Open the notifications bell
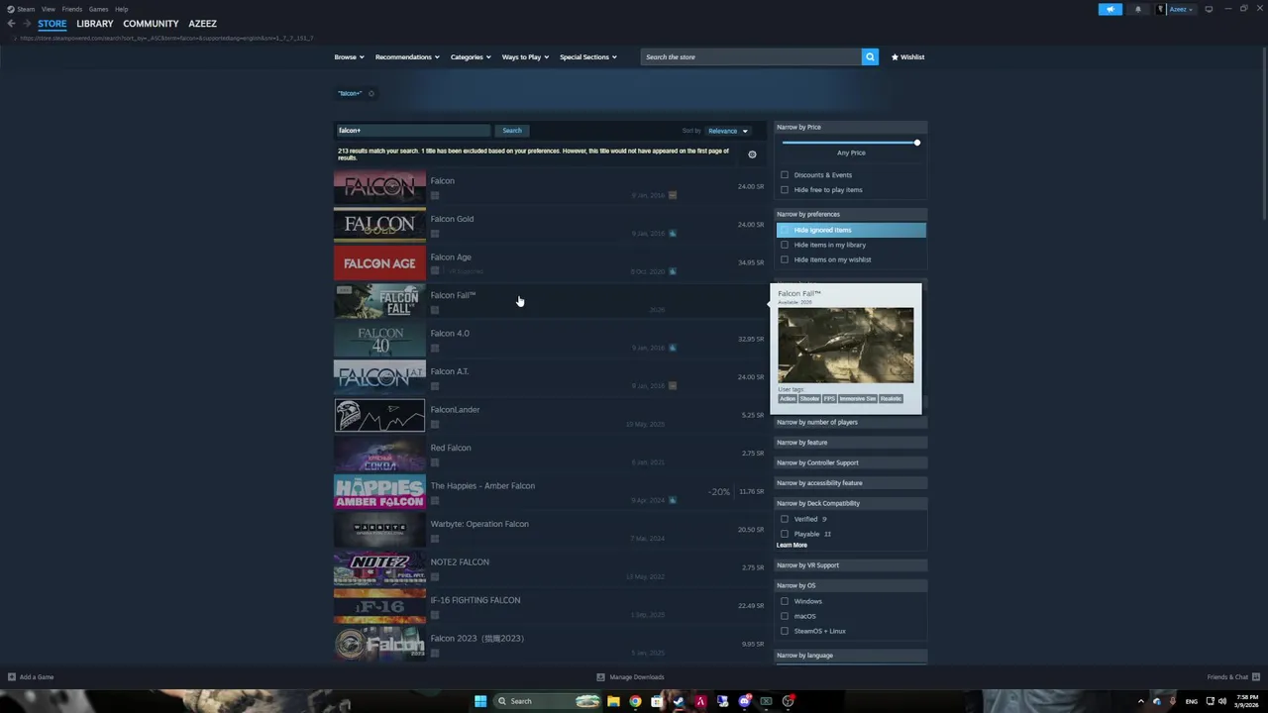 point(1137,9)
